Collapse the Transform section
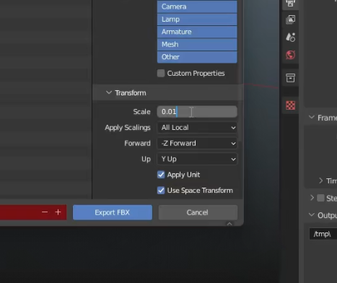Image resolution: width=337 pixels, height=283 pixels. pyautogui.click(x=109, y=92)
